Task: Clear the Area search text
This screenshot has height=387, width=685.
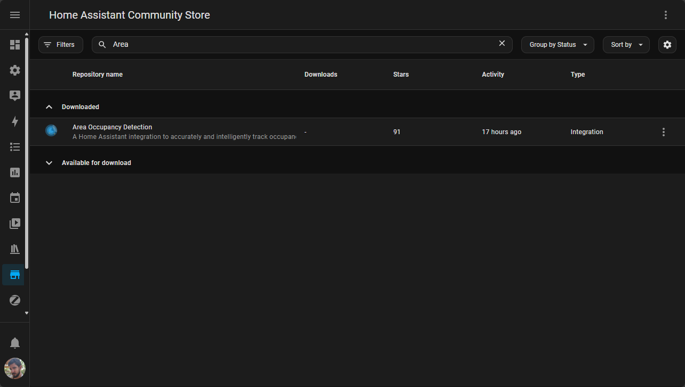Action: click(501, 44)
